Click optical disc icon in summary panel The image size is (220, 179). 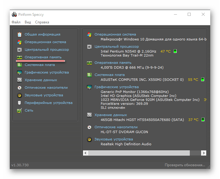(x=89, y=127)
